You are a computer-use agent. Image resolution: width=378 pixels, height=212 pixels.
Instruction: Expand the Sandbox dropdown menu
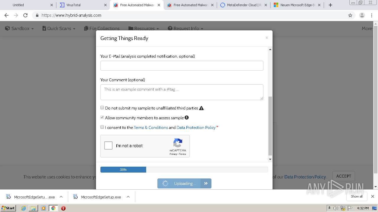click(x=19, y=29)
